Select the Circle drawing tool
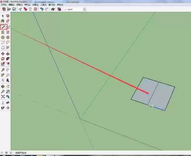Image resolution: width=191 pixels, height=156 pixels. pyautogui.click(x=3, y=37)
